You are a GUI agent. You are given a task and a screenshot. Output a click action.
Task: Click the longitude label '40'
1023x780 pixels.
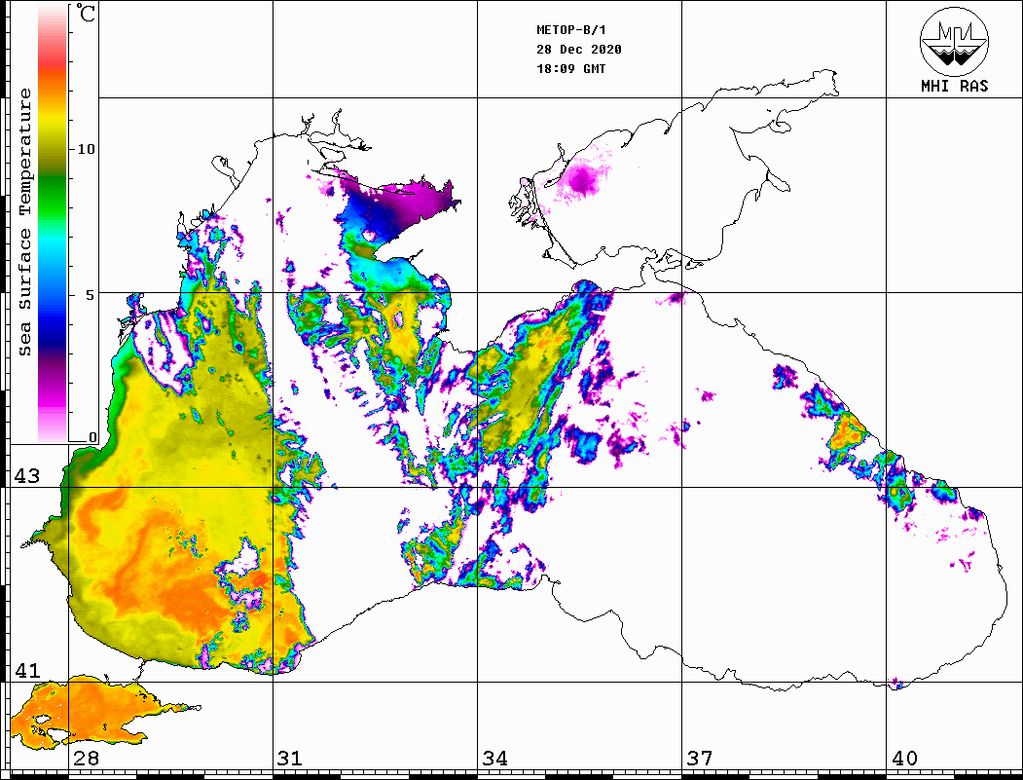[x=904, y=758]
